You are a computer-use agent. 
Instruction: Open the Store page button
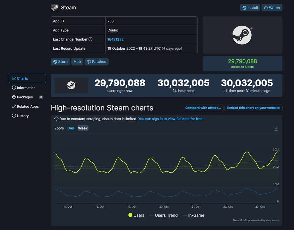[x=60, y=62]
